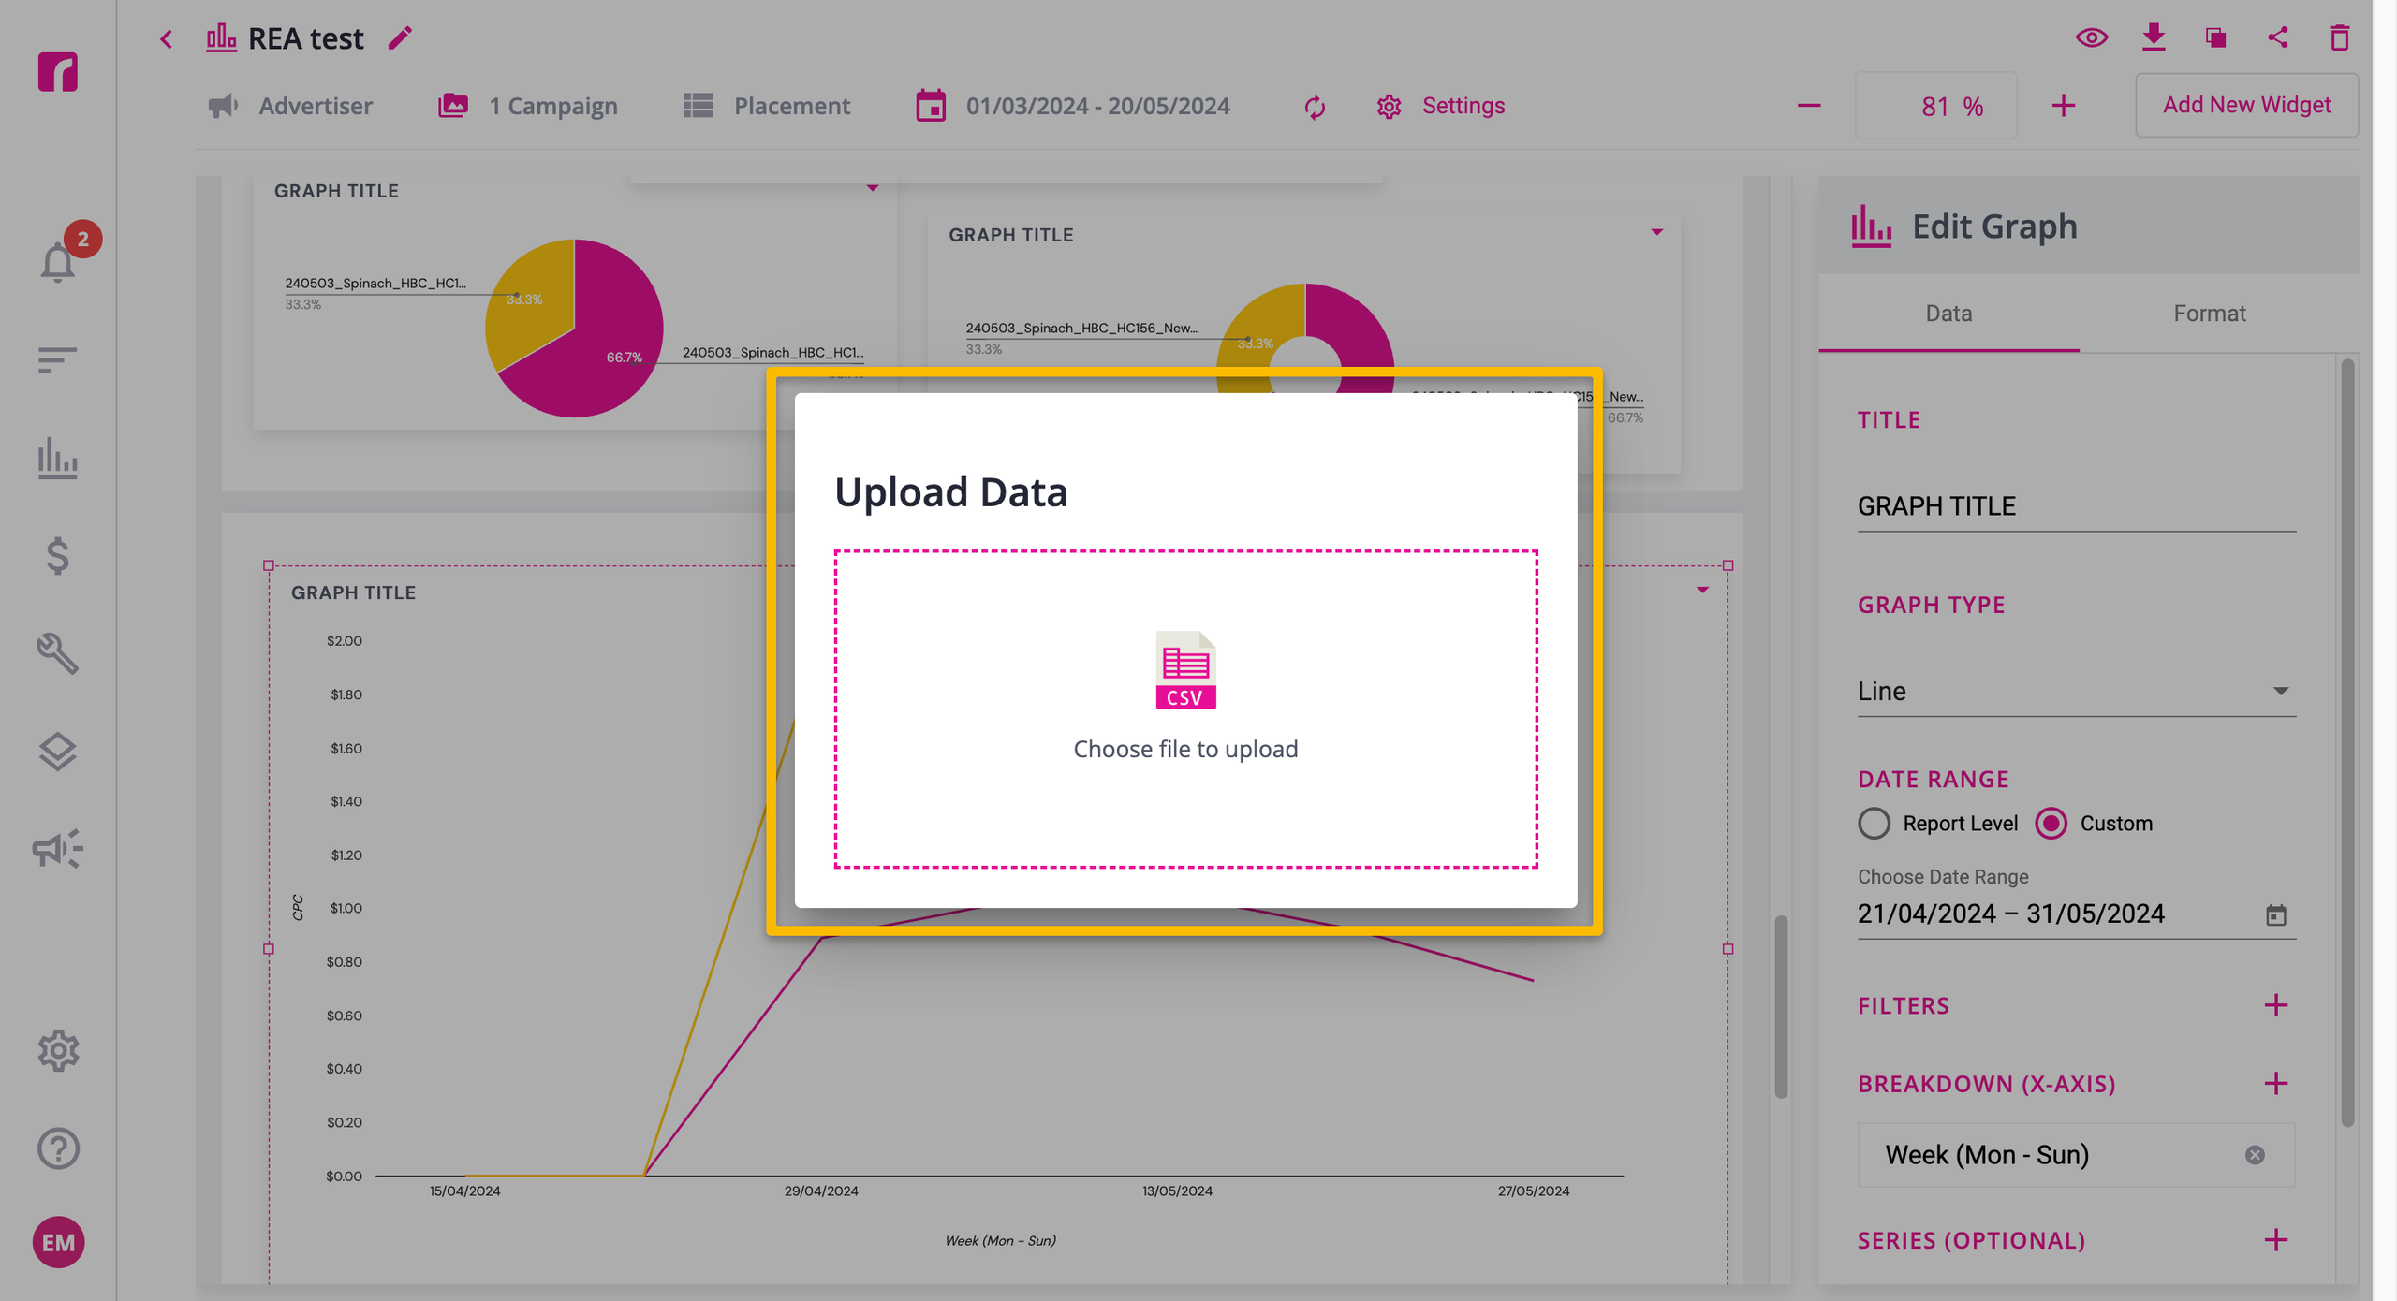Screen dimensions: 2397x1301
Task: Click the FILTERS section label
Action: pos(1904,1006)
